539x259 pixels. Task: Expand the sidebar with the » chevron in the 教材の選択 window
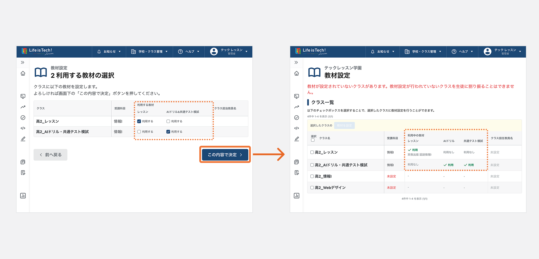coord(23,62)
